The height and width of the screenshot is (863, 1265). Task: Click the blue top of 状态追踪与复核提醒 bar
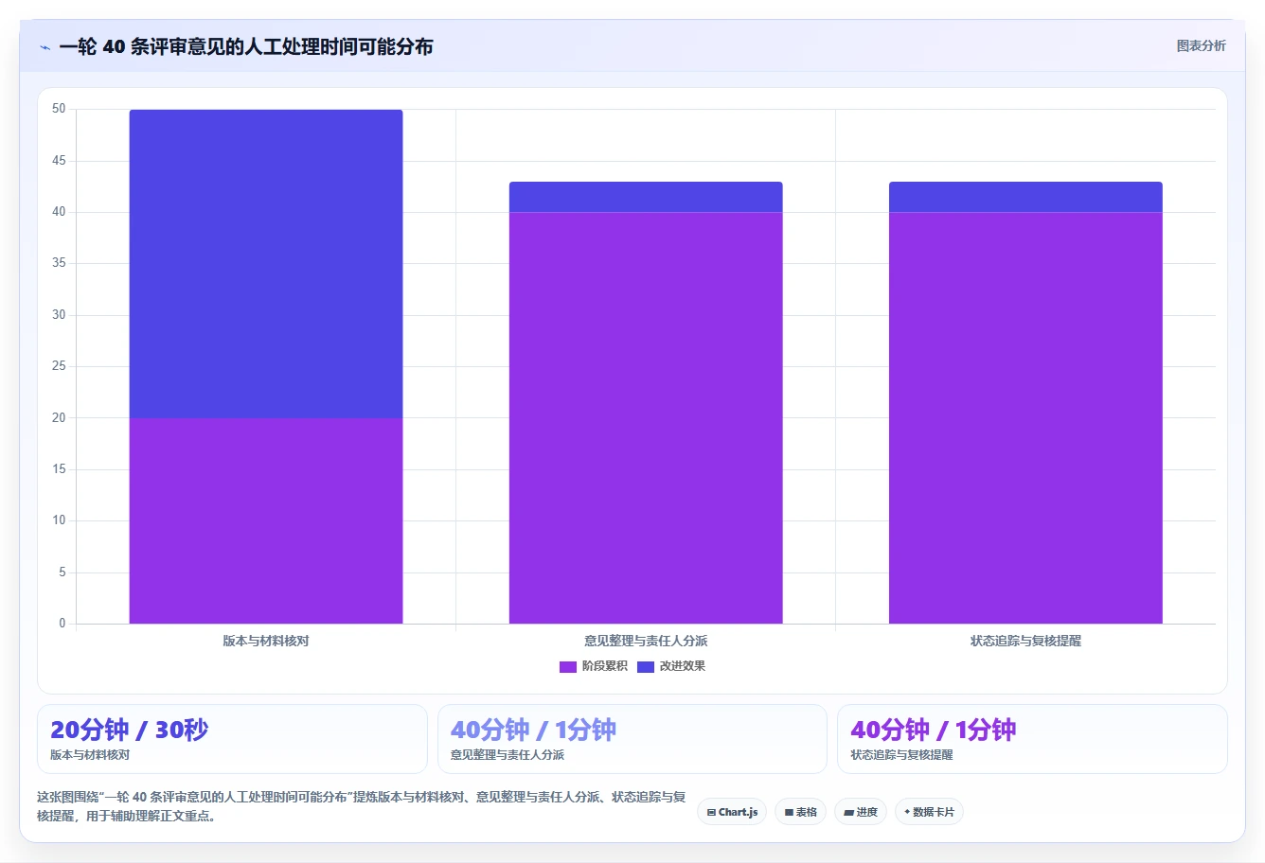[1025, 197]
